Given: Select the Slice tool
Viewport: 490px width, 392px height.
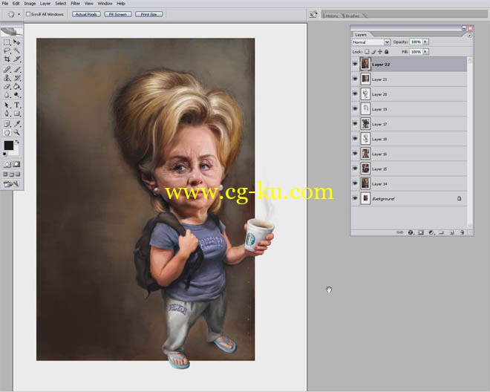Looking at the screenshot, I should pyautogui.click(x=17, y=59).
